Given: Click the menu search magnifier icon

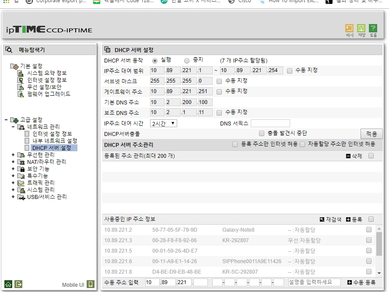Looking at the screenshot, I should click(9, 49).
